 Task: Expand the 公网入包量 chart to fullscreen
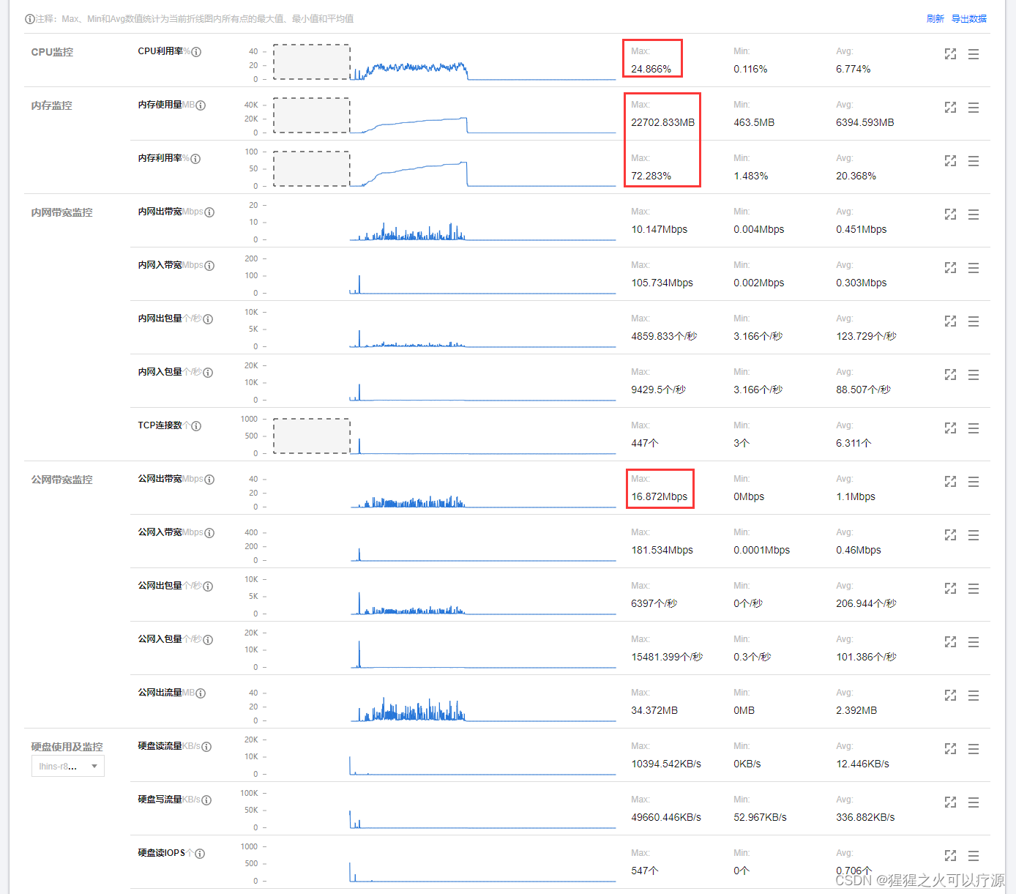[x=950, y=642]
